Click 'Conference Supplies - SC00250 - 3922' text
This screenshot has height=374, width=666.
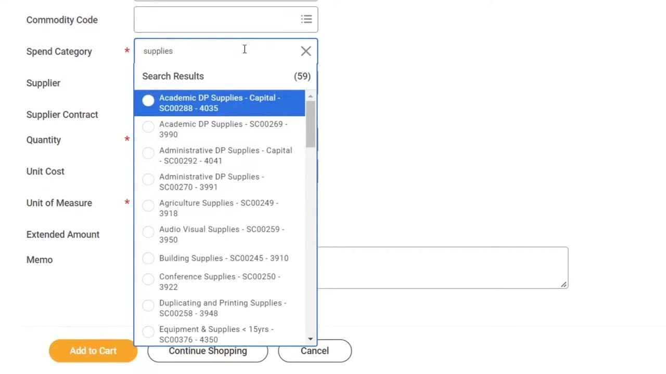click(x=220, y=282)
